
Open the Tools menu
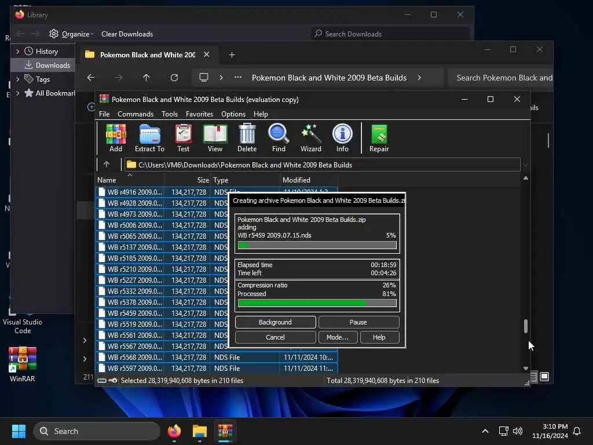(170, 114)
